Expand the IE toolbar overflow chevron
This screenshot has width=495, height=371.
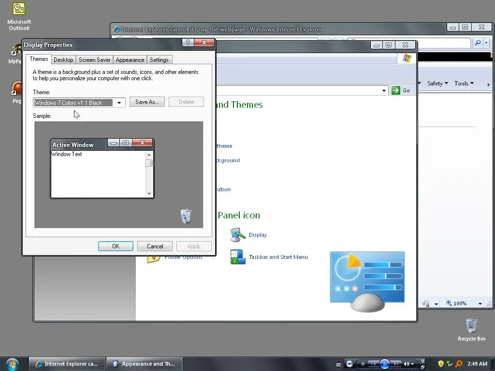tap(488, 84)
